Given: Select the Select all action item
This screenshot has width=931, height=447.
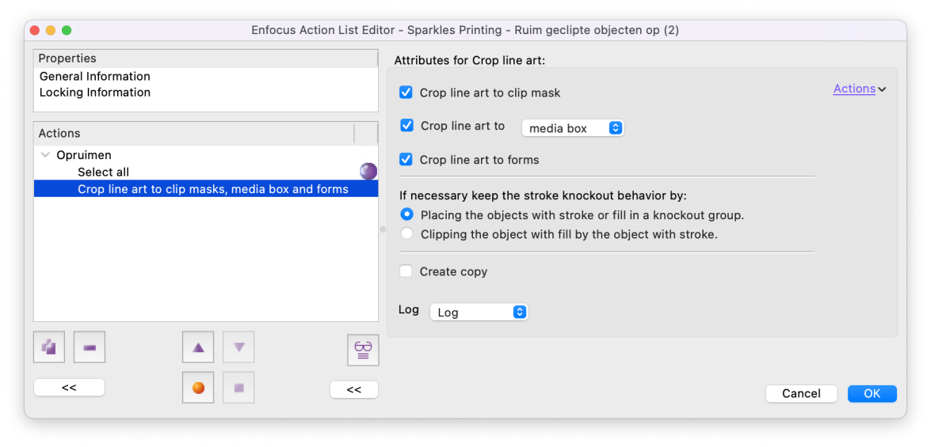Looking at the screenshot, I should click(103, 172).
